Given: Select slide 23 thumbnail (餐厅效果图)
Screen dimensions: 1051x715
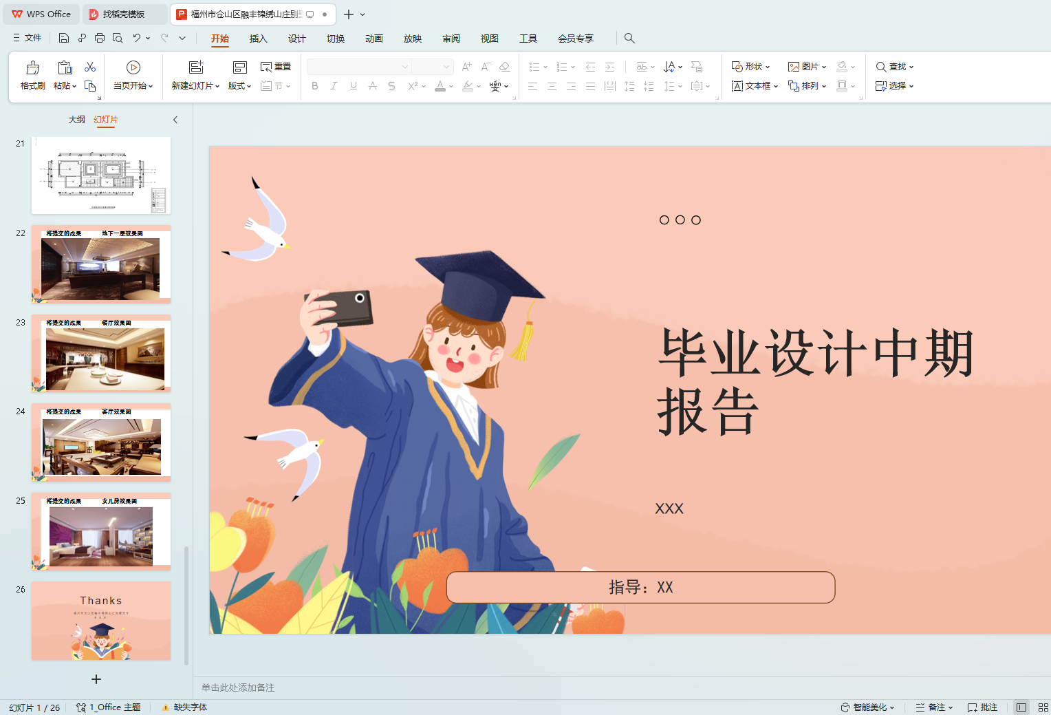Looking at the screenshot, I should [x=101, y=353].
